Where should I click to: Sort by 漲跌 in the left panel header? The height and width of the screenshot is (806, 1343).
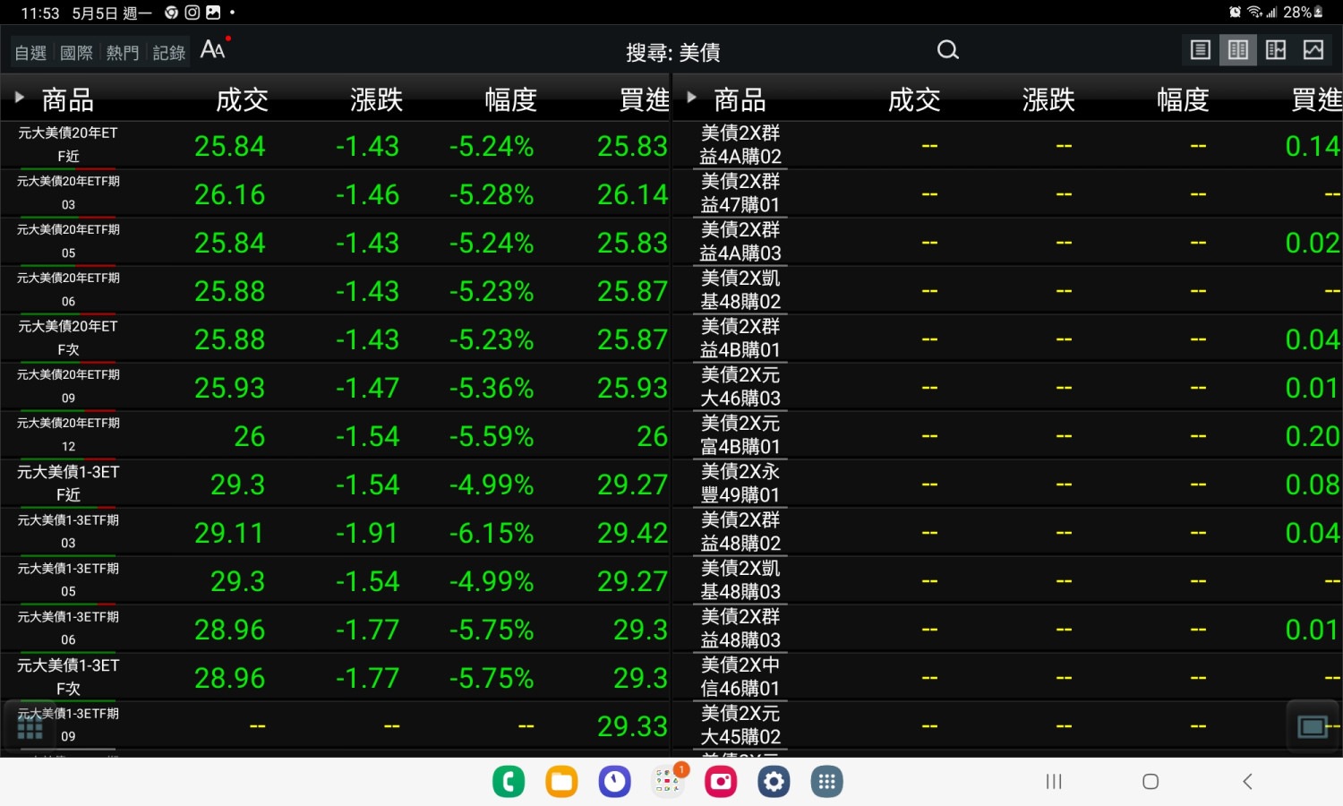376,99
